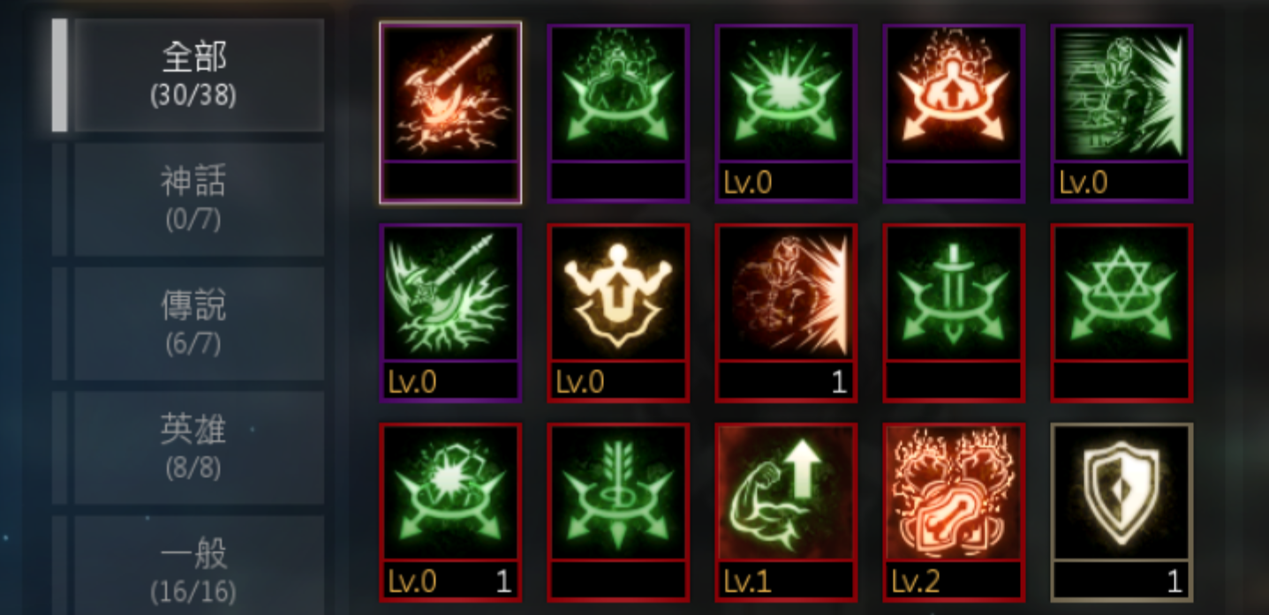The height and width of the screenshot is (615, 1269).
Task: Choose the flexing arm with up arrow skill
Action: [786, 512]
